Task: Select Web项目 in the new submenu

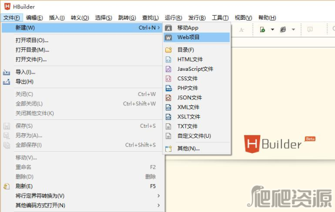Action: (x=197, y=37)
